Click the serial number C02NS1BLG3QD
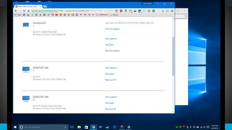This screenshot has height=130, width=232. click(49, 32)
